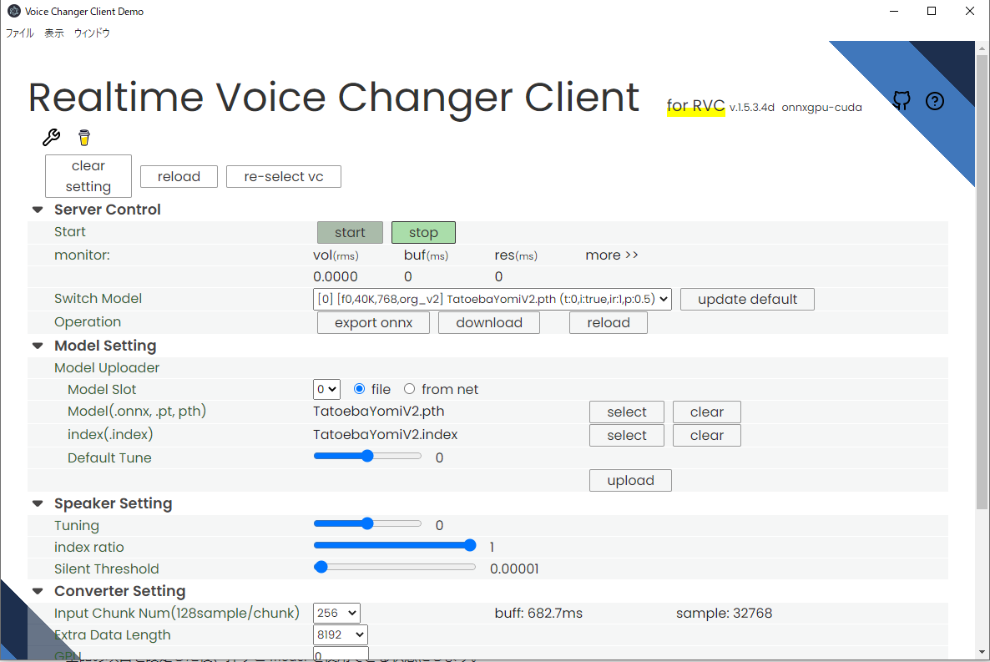Click the app icon in title bar
Viewport: 990px width, 662px height.
pyautogui.click(x=13, y=11)
